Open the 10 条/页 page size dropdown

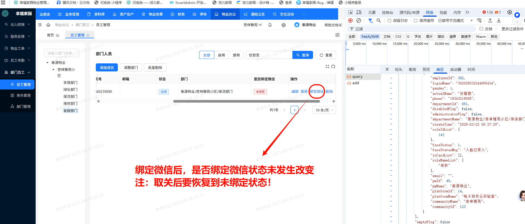324,110
